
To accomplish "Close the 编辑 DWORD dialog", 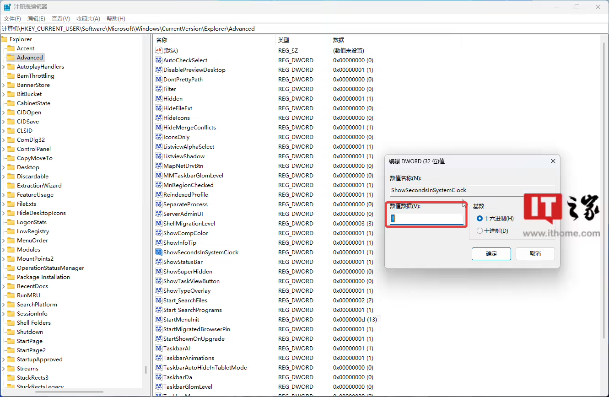I will point(553,161).
